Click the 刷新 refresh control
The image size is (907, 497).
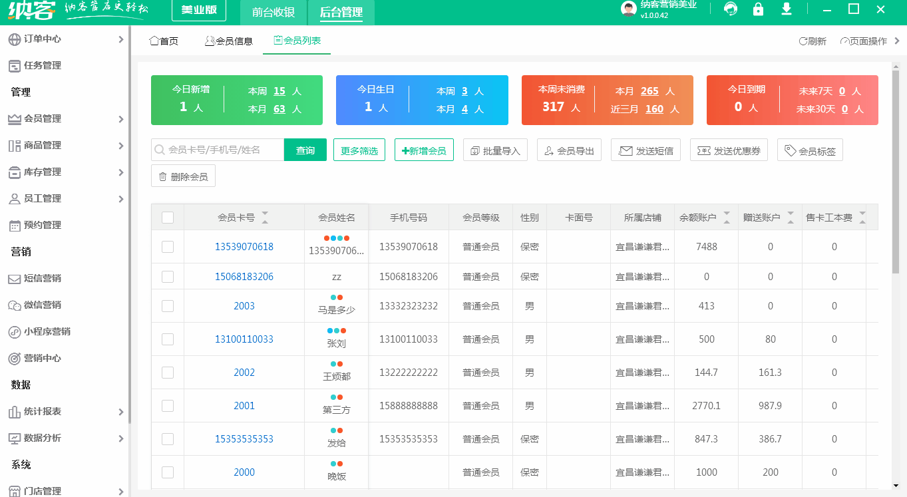click(x=813, y=41)
